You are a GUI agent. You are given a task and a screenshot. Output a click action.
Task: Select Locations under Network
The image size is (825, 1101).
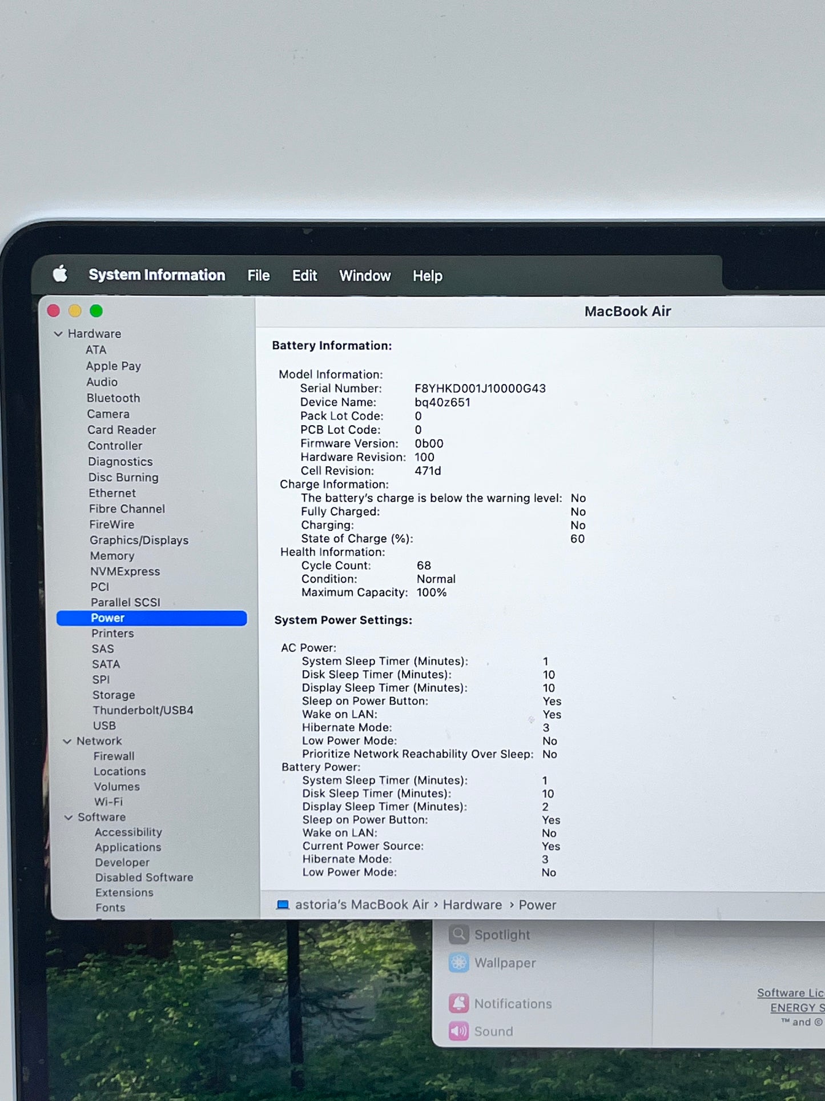point(120,771)
